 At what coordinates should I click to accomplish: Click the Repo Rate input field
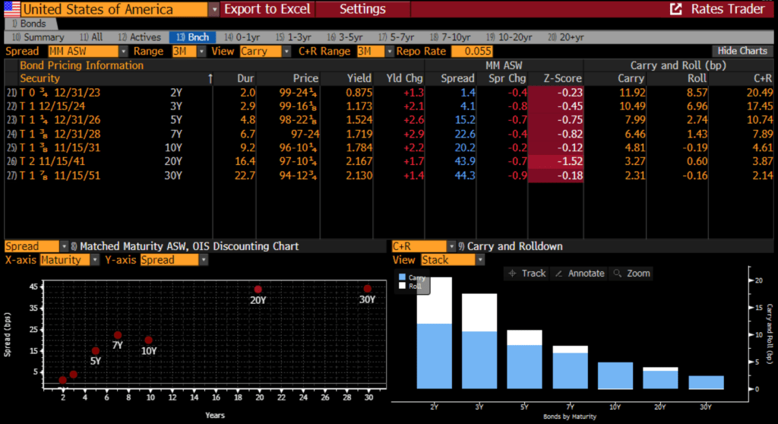[x=472, y=51]
